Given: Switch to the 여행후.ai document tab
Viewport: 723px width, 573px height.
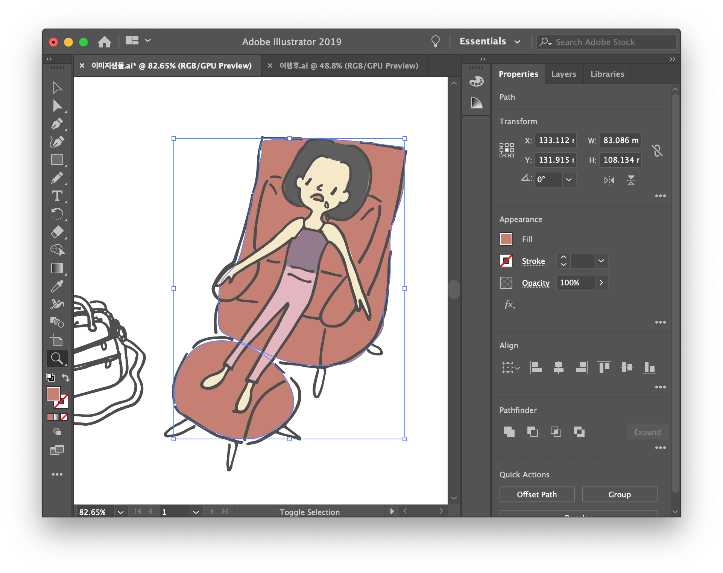Looking at the screenshot, I should tap(348, 66).
